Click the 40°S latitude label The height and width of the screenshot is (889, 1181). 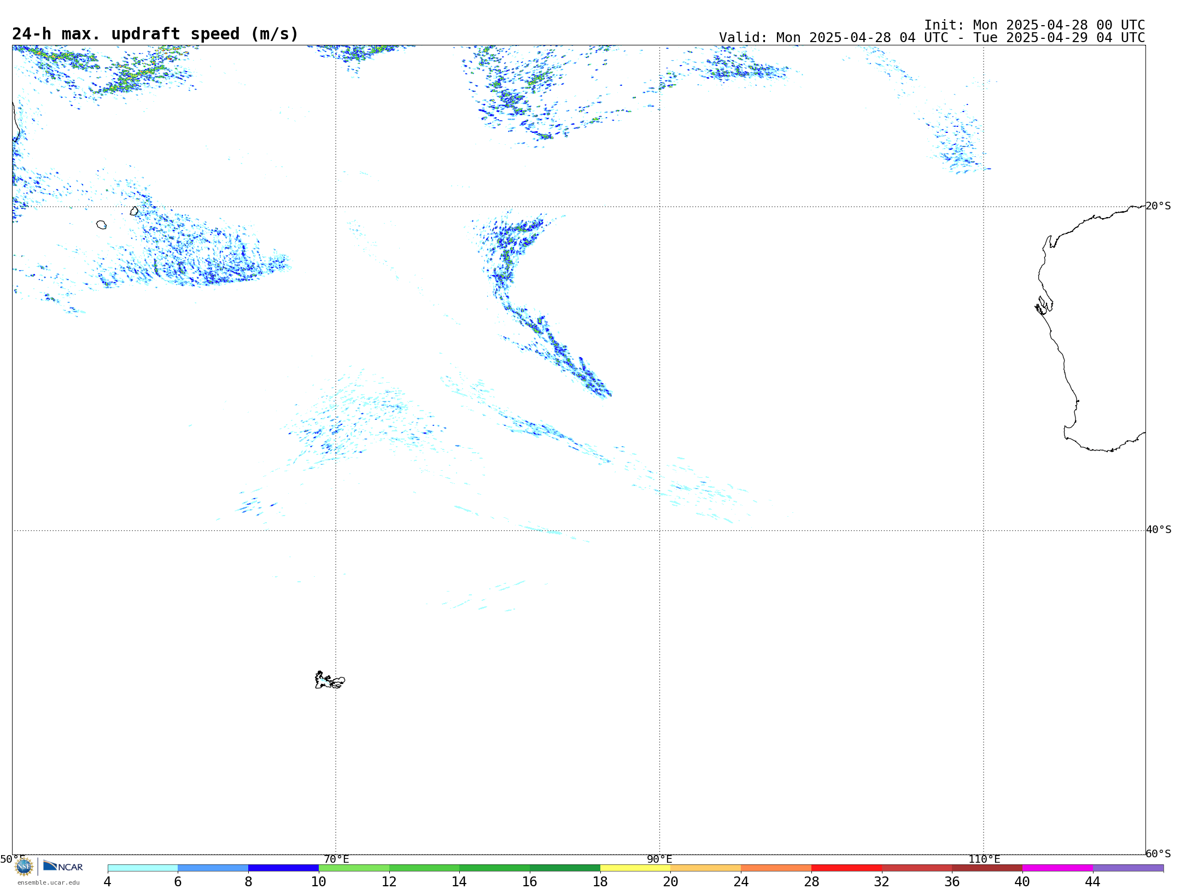pyautogui.click(x=1159, y=530)
